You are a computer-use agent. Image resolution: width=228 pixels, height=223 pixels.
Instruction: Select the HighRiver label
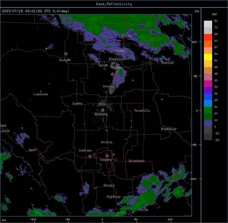(114, 197)
